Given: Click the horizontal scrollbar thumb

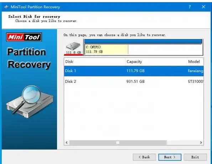Looking at the screenshot, I should (118, 142).
